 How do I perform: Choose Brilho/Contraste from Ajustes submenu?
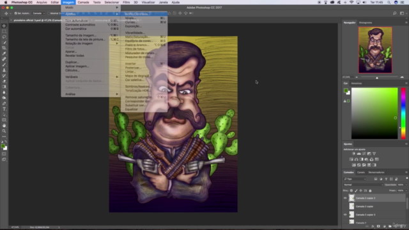144,14
